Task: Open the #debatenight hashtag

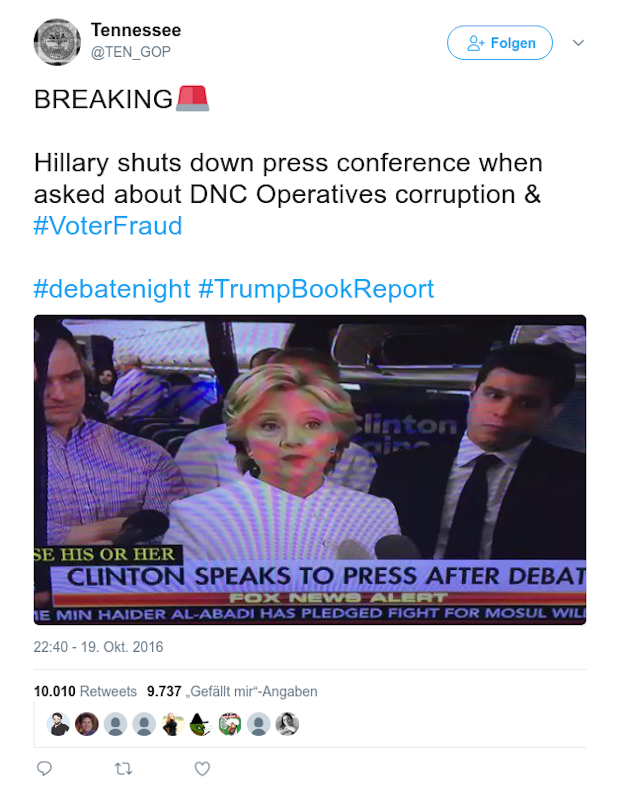Action: pos(112,289)
